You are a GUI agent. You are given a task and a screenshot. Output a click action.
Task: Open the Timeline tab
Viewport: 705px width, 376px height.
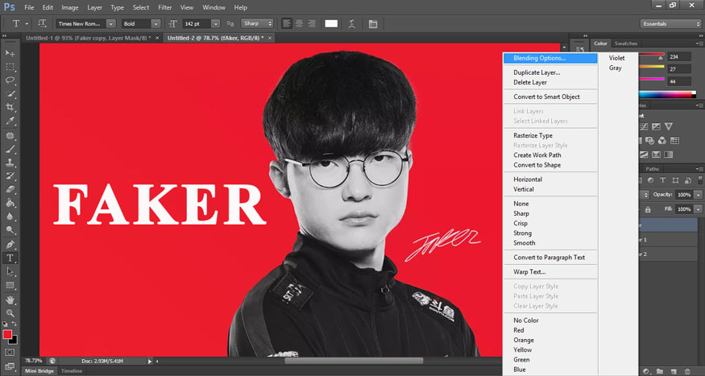pos(72,371)
